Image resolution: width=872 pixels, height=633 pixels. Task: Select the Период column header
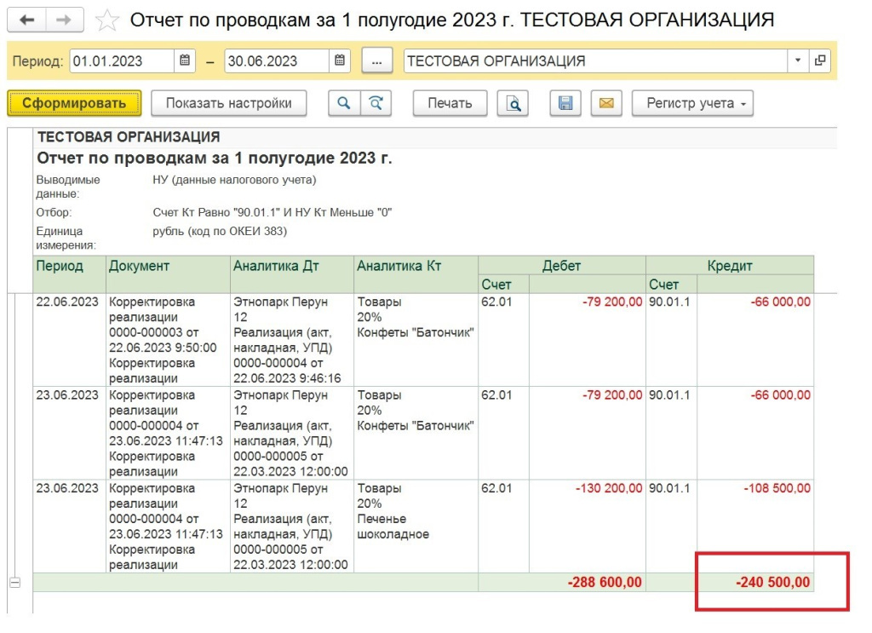coord(70,274)
